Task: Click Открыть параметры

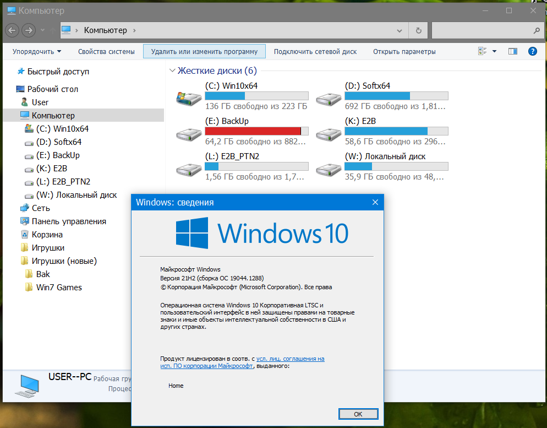Action: [x=404, y=52]
